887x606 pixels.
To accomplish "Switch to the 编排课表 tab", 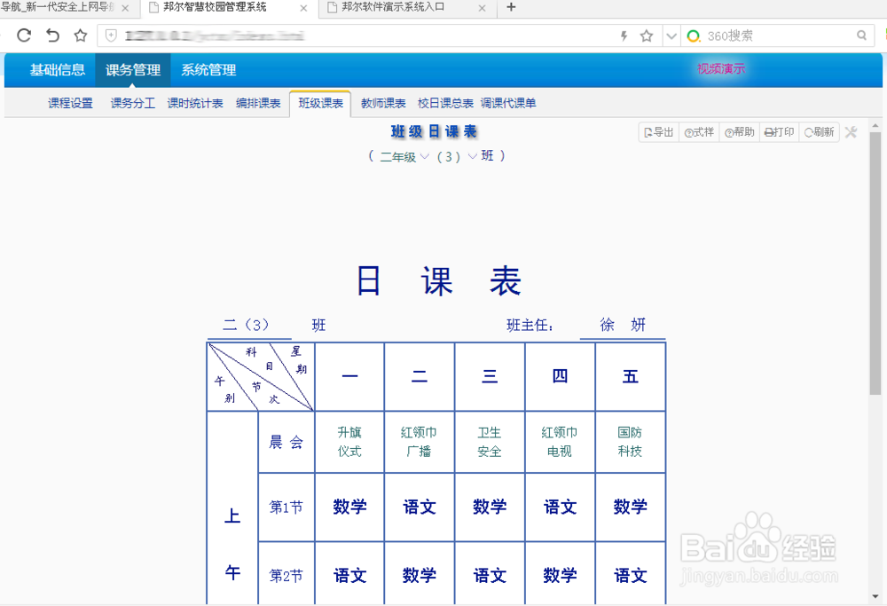I will pyautogui.click(x=259, y=103).
